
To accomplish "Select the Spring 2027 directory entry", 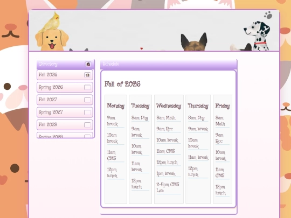I will click(x=65, y=112).
